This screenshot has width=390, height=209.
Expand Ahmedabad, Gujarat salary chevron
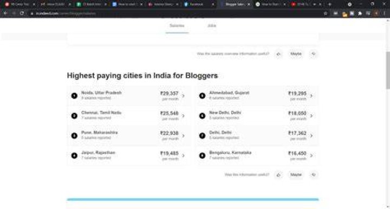tap(311, 96)
